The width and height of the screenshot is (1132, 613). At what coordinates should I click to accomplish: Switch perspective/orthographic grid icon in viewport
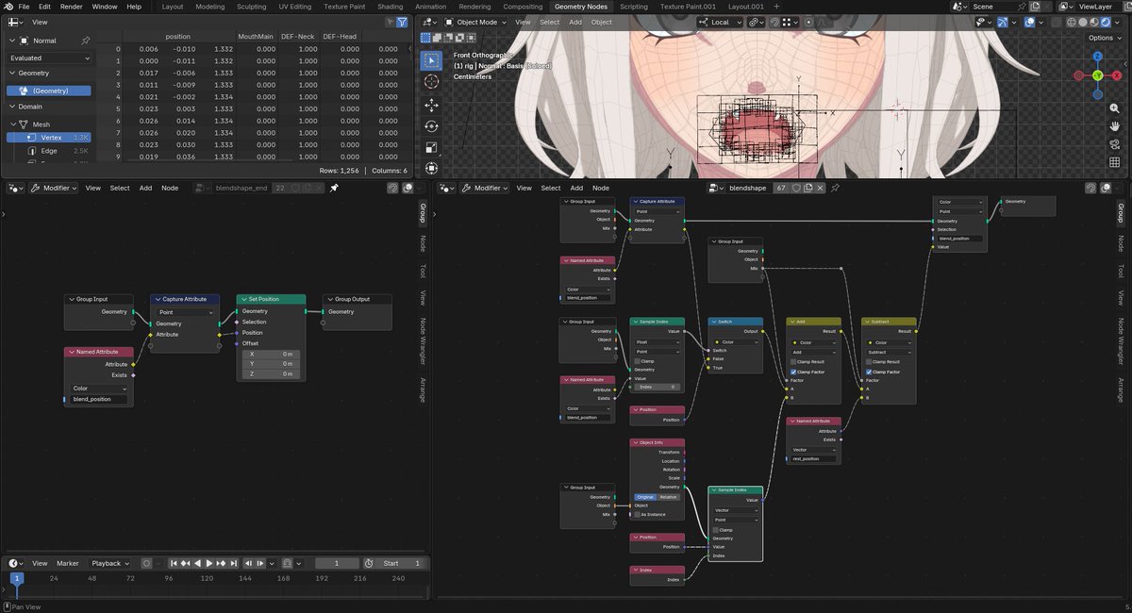pyautogui.click(x=1114, y=162)
